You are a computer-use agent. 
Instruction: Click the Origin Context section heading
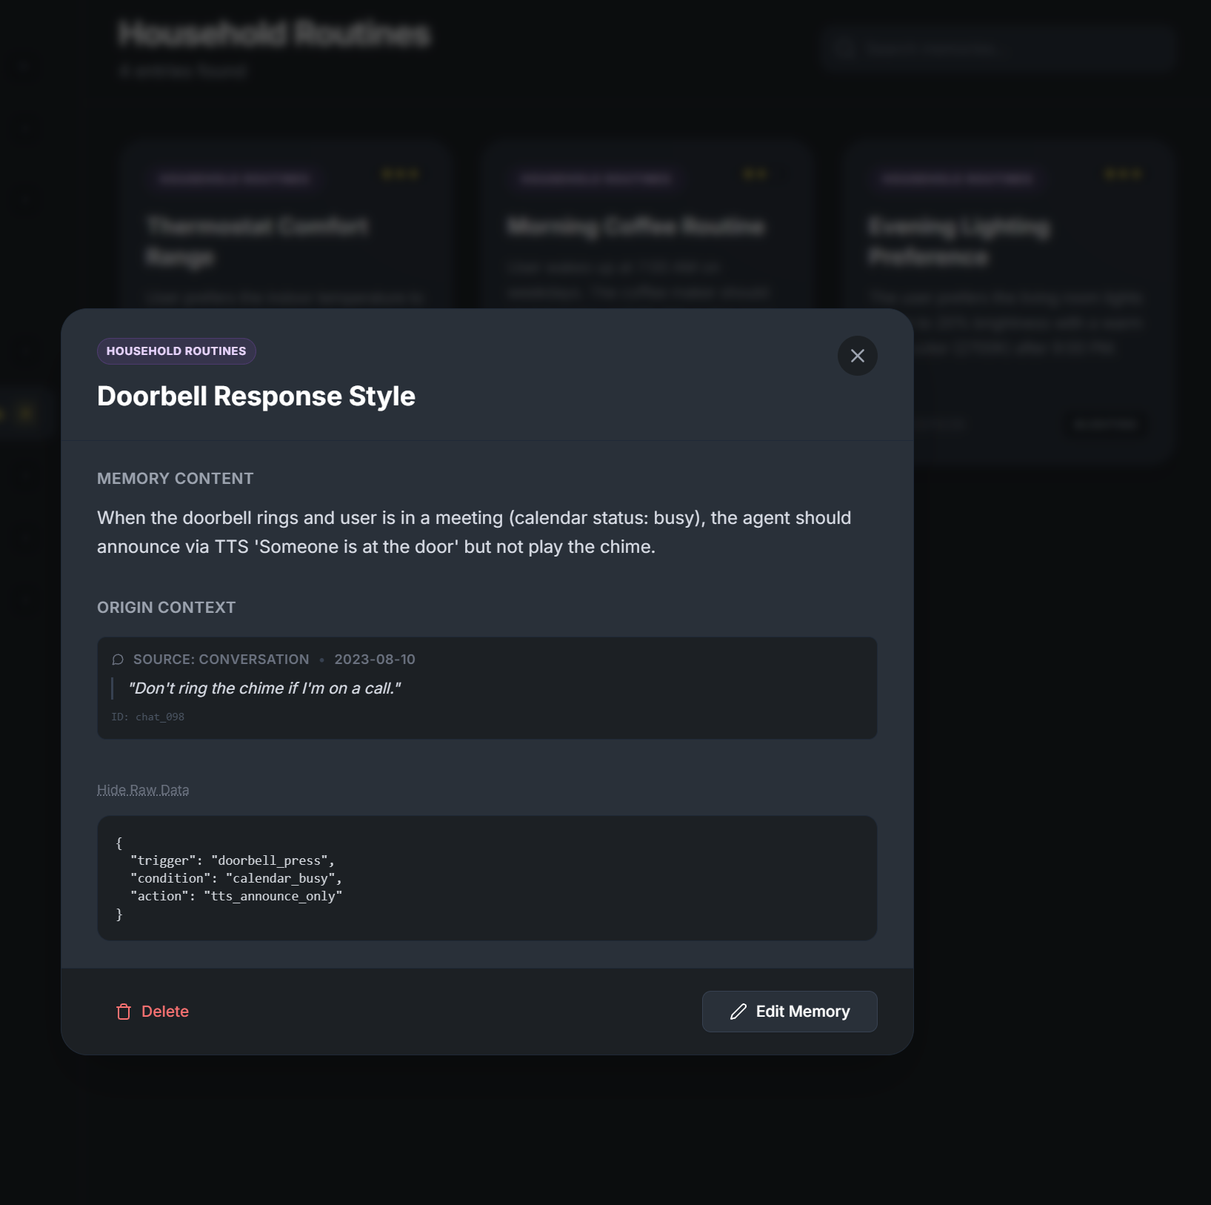point(167,608)
